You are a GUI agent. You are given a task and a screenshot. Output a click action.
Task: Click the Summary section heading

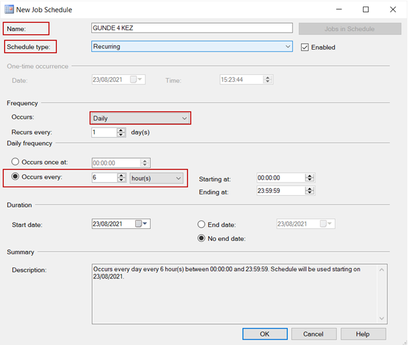point(20,252)
